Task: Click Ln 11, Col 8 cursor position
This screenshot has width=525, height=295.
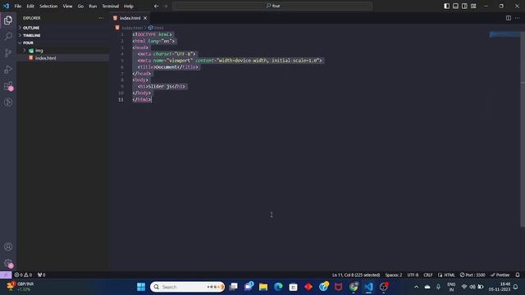Action: tap(356, 275)
